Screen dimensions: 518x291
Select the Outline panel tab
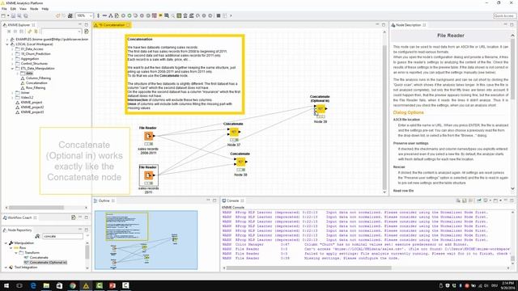tap(104, 200)
